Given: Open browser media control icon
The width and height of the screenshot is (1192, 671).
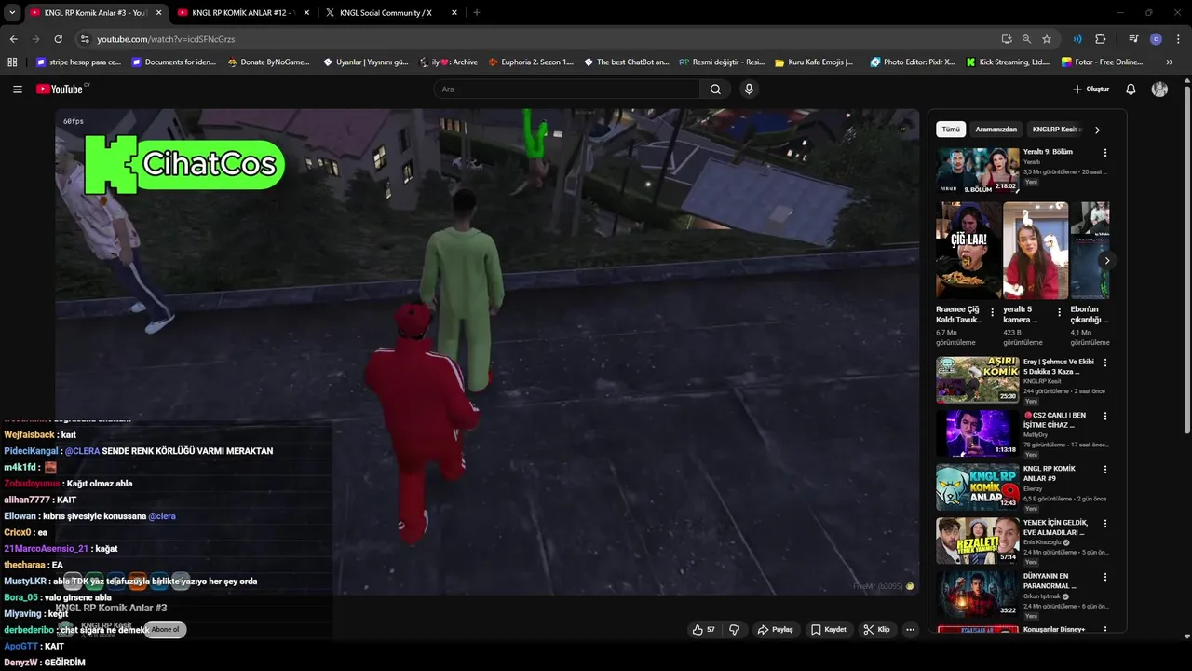Looking at the screenshot, I should [1133, 39].
